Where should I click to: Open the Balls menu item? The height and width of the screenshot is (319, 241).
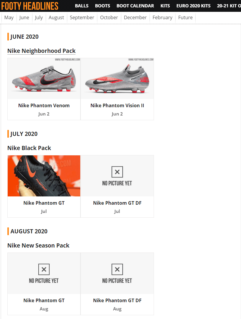pos(82,6)
